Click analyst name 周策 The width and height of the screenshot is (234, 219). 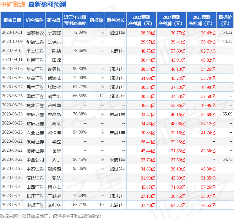click(x=57, y=123)
